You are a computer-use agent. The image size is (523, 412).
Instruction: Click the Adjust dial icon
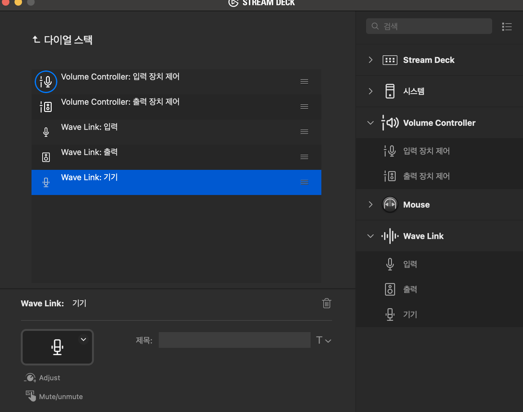click(x=30, y=378)
